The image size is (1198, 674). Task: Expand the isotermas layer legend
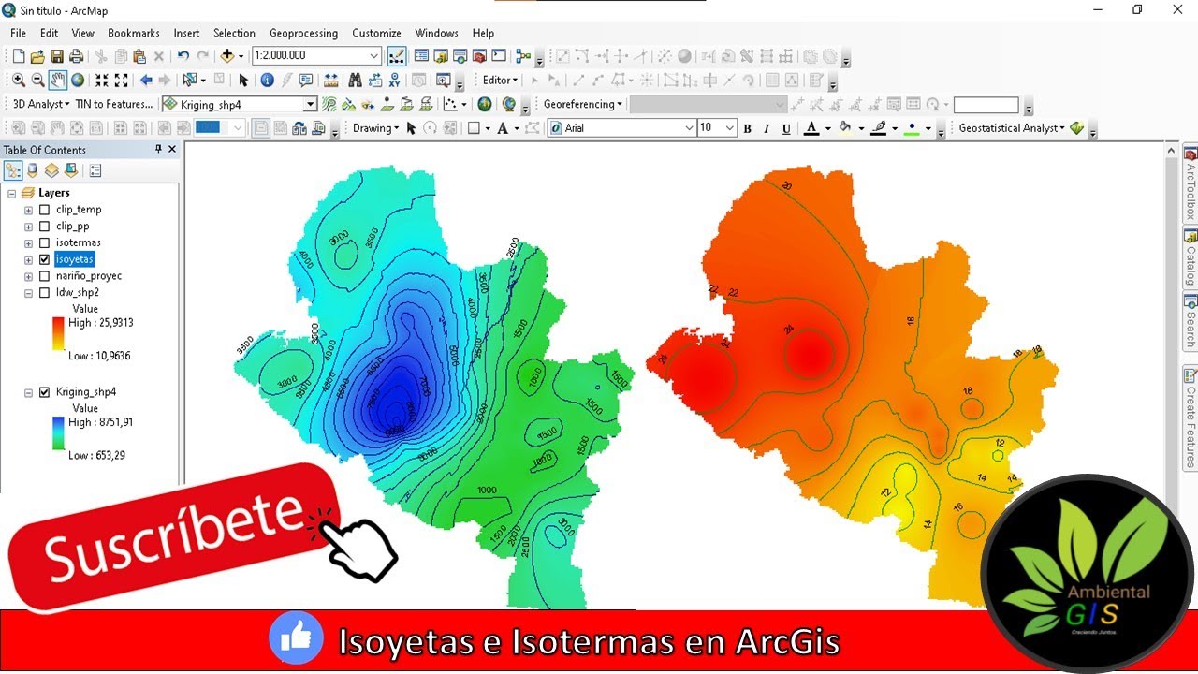[28, 243]
